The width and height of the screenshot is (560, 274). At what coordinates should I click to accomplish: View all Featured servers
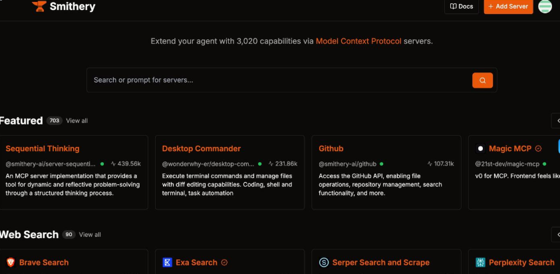pyautogui.click(x=76, y=121)
